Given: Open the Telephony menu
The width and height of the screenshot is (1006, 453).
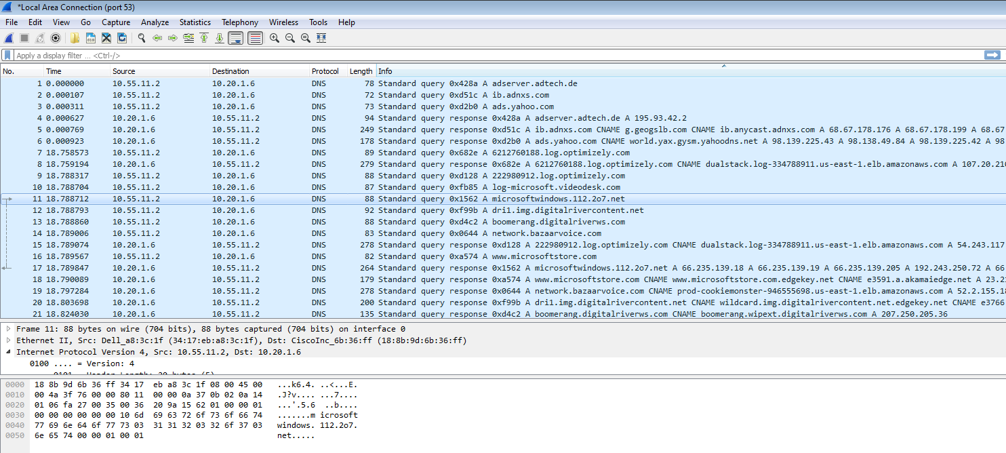Looking at the screenshot, I should [x=240, y=22].
